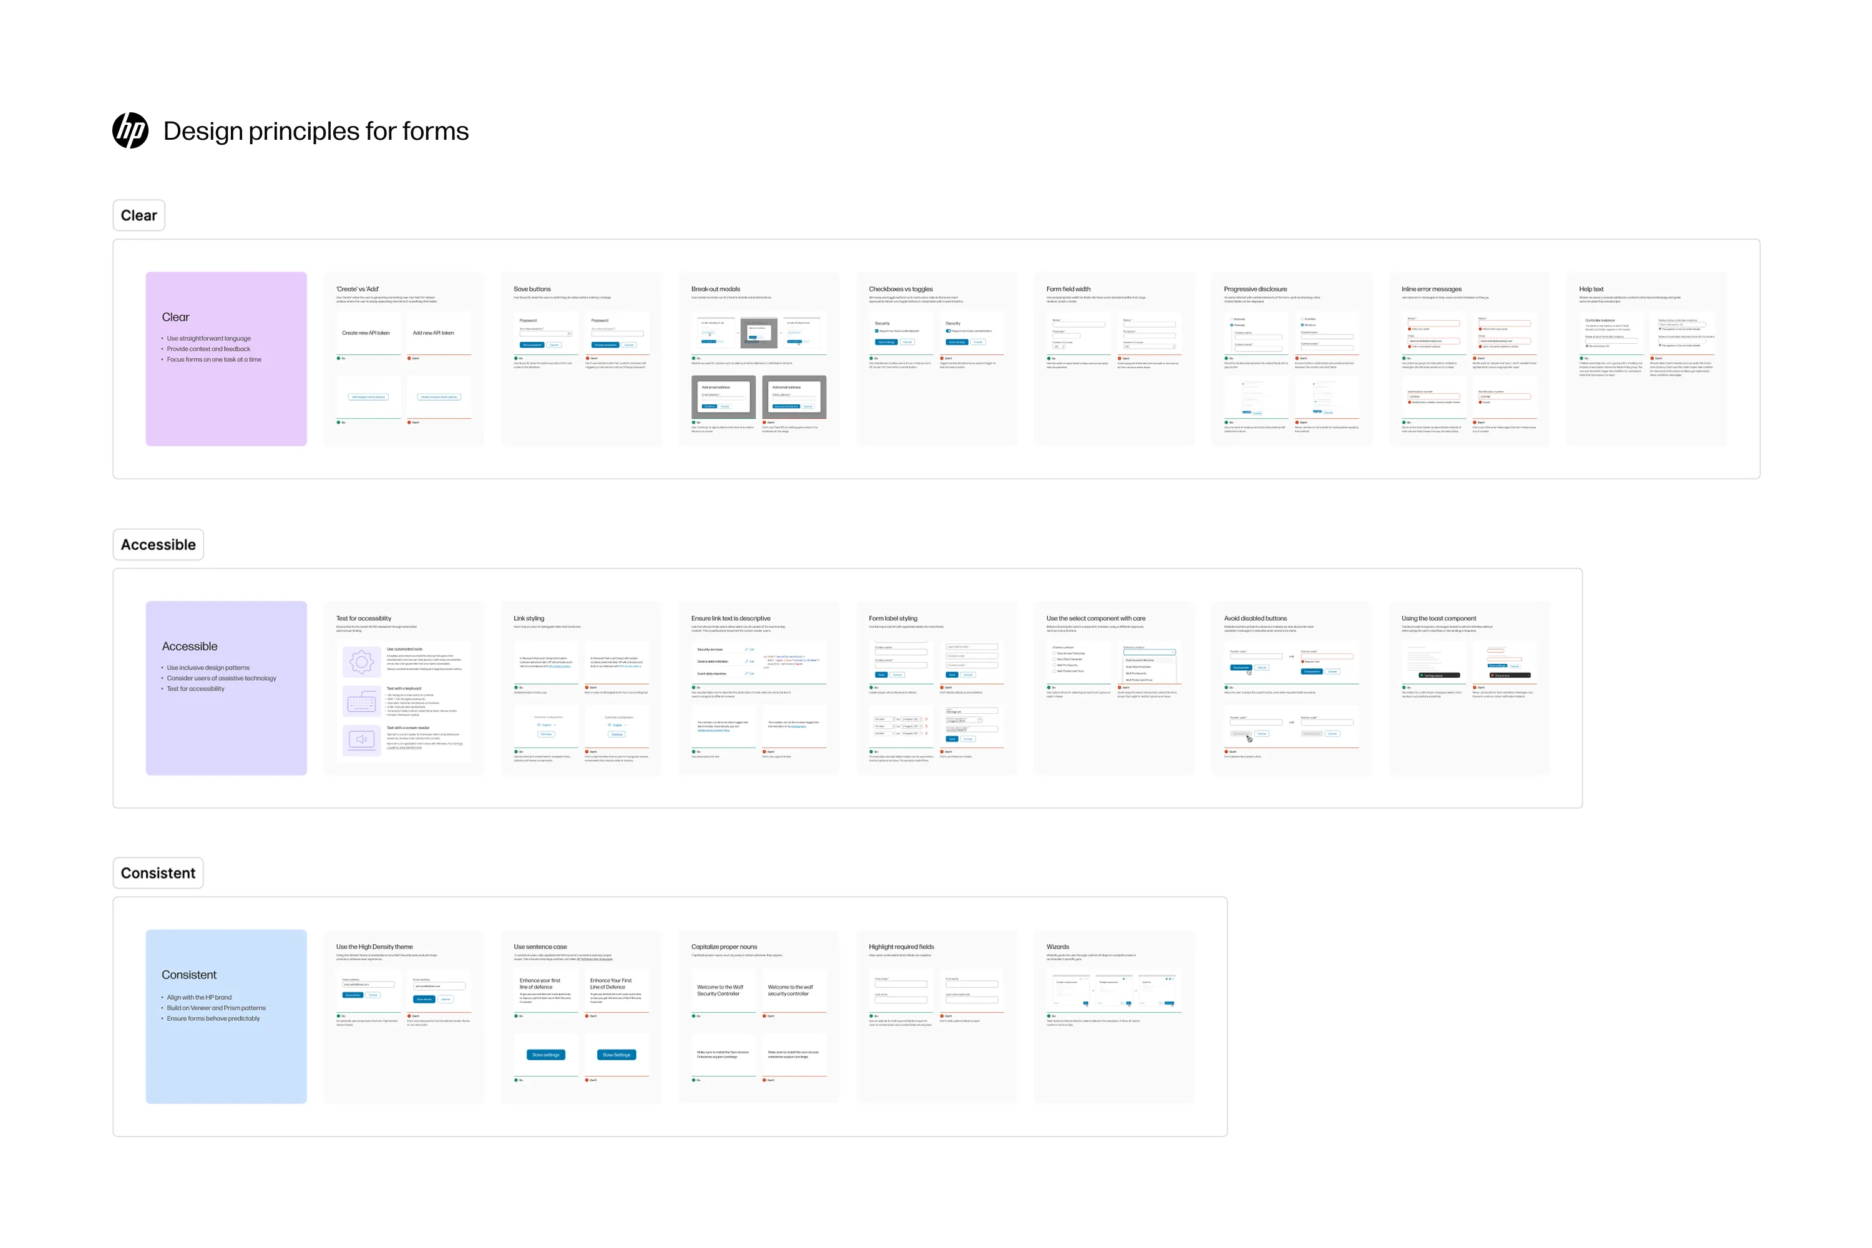Open the blue Consistent summary card
This screenshot has height=1248, width=1872.
tap(226, 1016)
